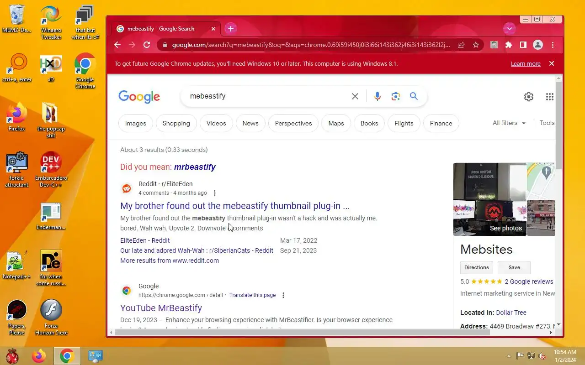Screen dimensions: 585x365
Task: Switch to the Finance filter
Action: [x=441, y=123]
